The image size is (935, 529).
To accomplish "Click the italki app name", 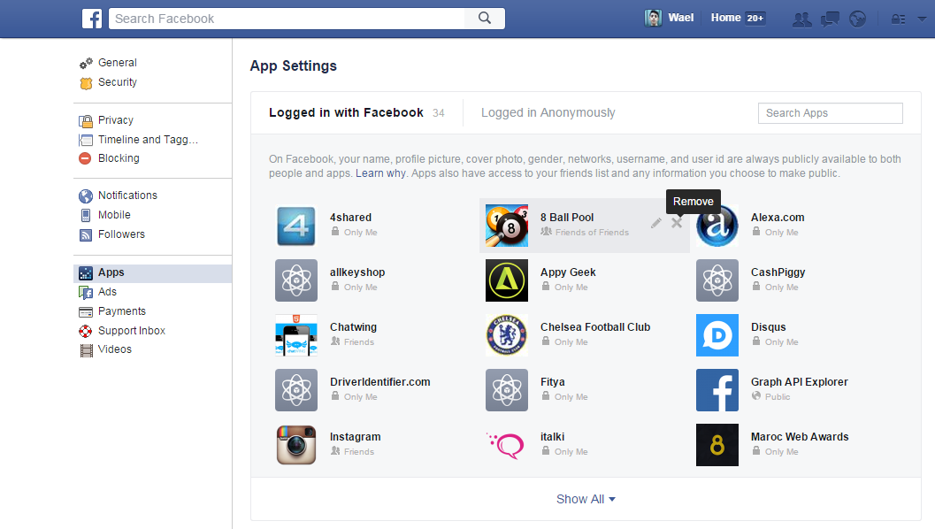I will 552,437.
